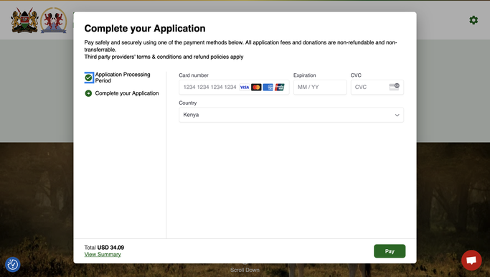Click the American Express logo
Screen dimensions: 490x277
[x=268, y=88]
